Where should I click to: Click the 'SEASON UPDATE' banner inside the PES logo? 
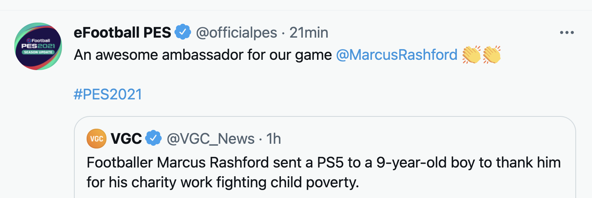click(38, 52)
